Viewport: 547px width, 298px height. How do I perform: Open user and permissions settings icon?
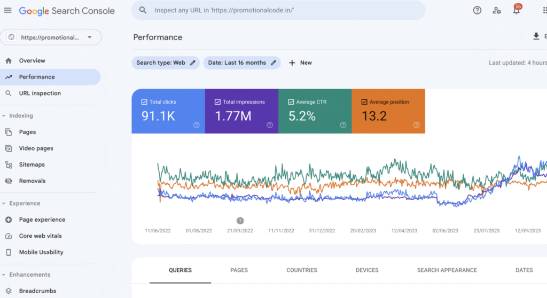tap(497, 11)
